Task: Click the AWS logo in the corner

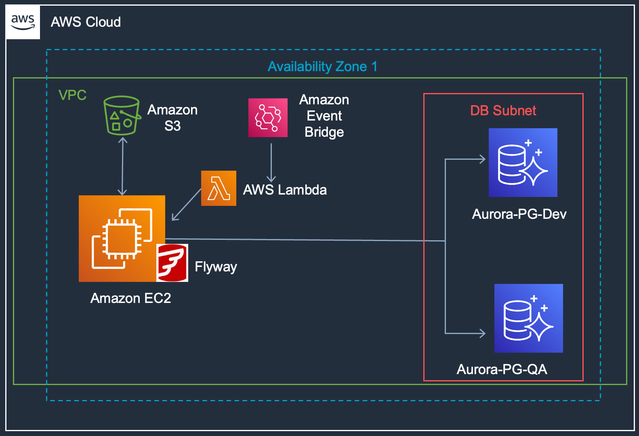Action: [23, 22]
